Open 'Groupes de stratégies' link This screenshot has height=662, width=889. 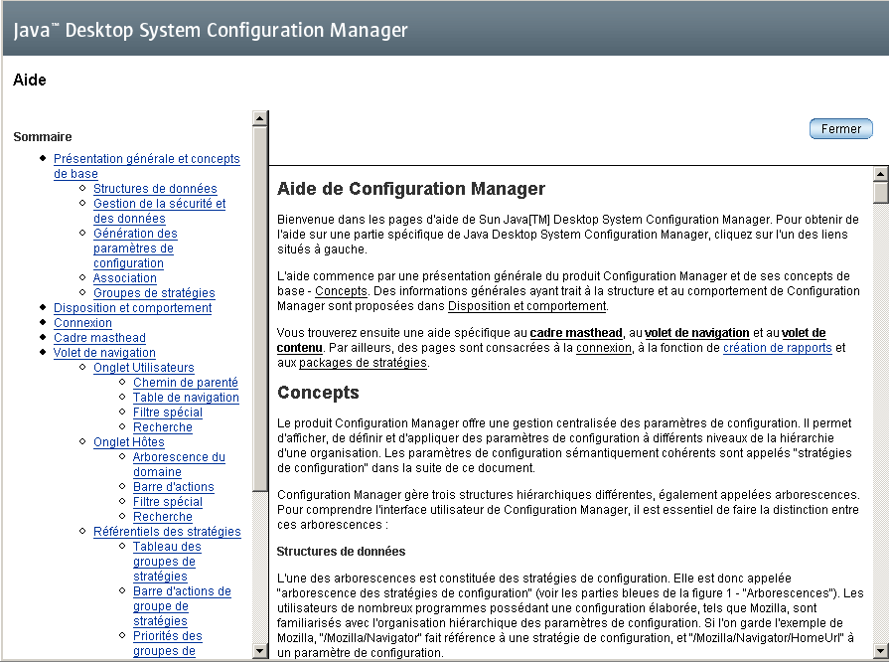154,292
